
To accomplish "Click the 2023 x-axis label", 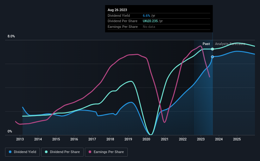I will pyautogui.click(x=201, y=139).
